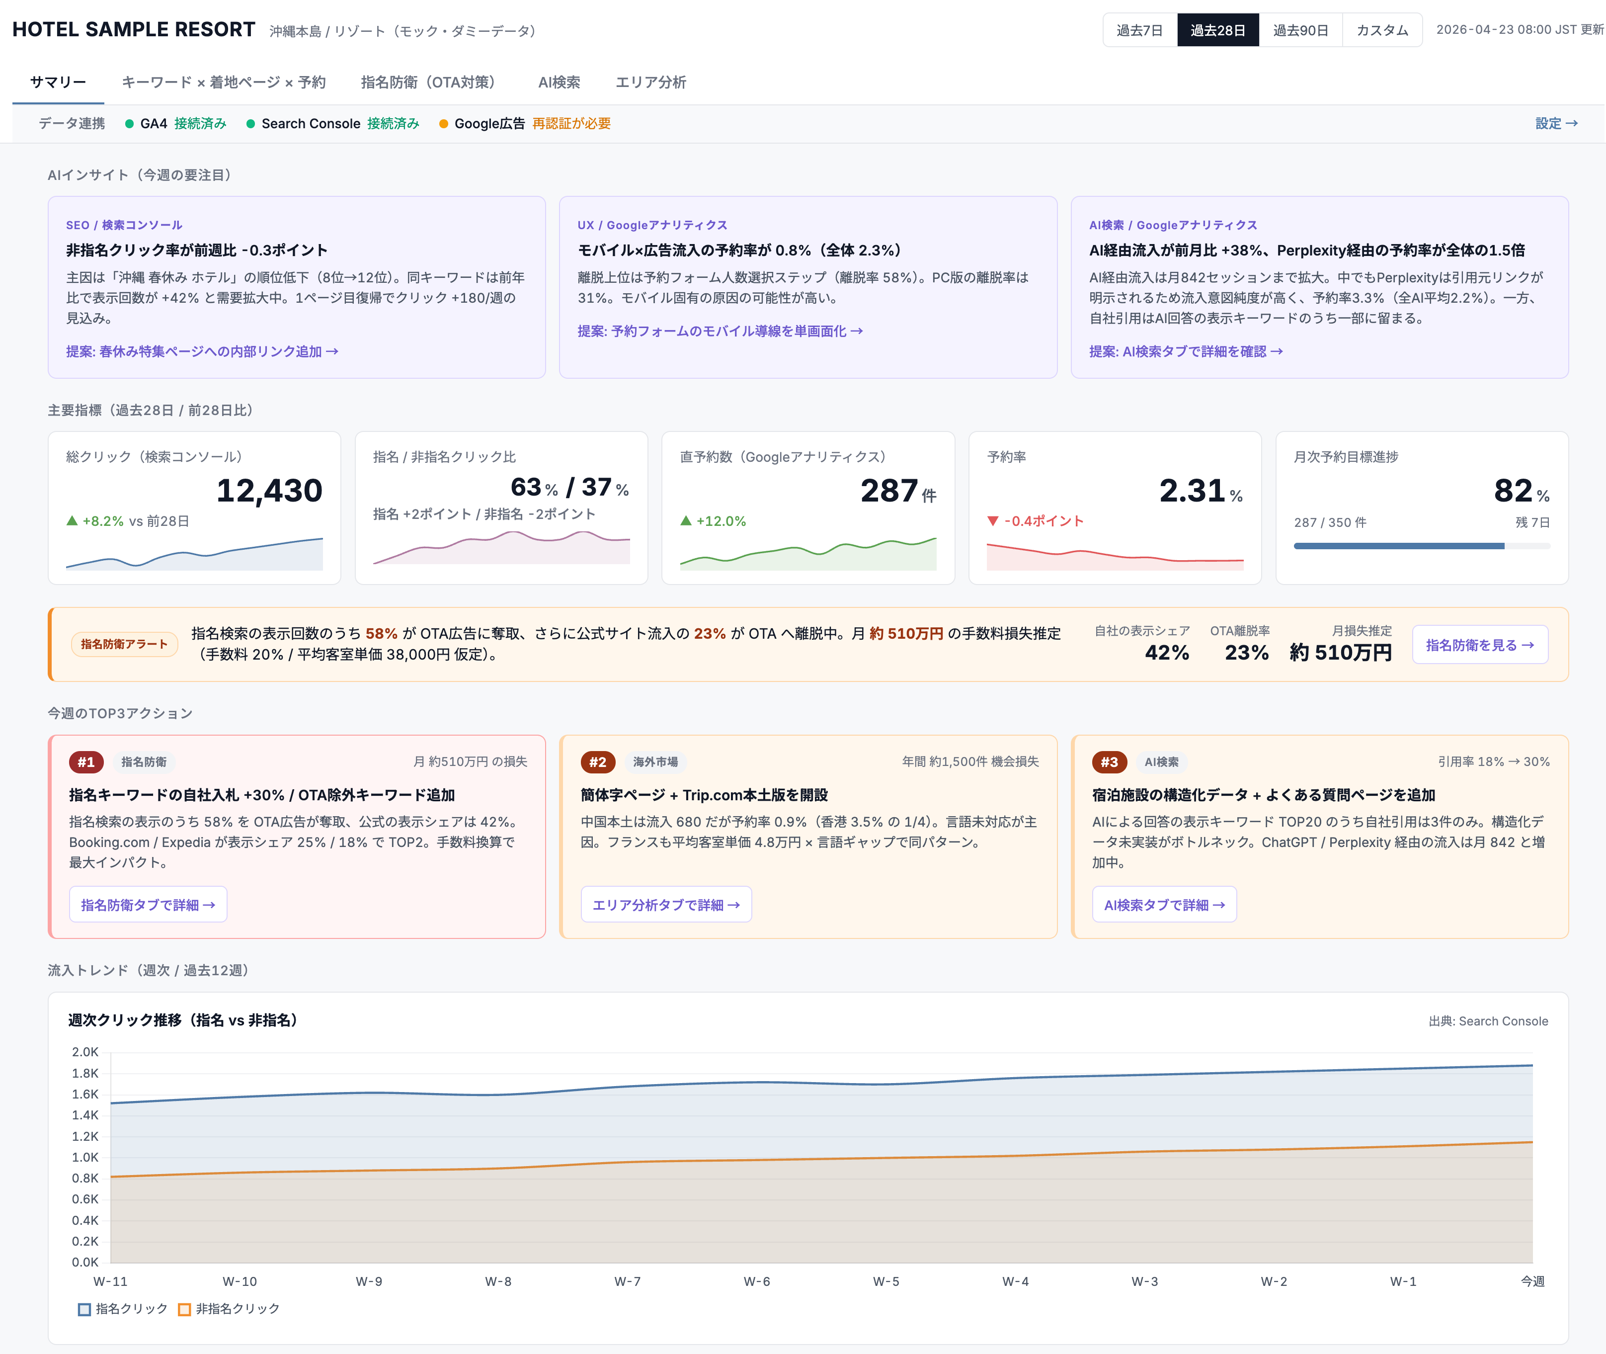Screen dimensions: 1606x1354
Task: Click the 総クリック sparkline chart
Action: coord(194,553)
